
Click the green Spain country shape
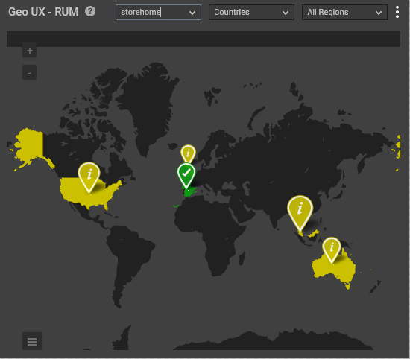[189, 192]
